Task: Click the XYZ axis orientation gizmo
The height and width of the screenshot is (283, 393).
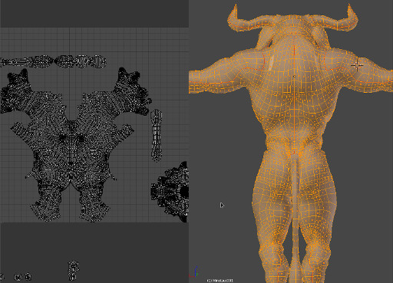Action: pos(194,272)
